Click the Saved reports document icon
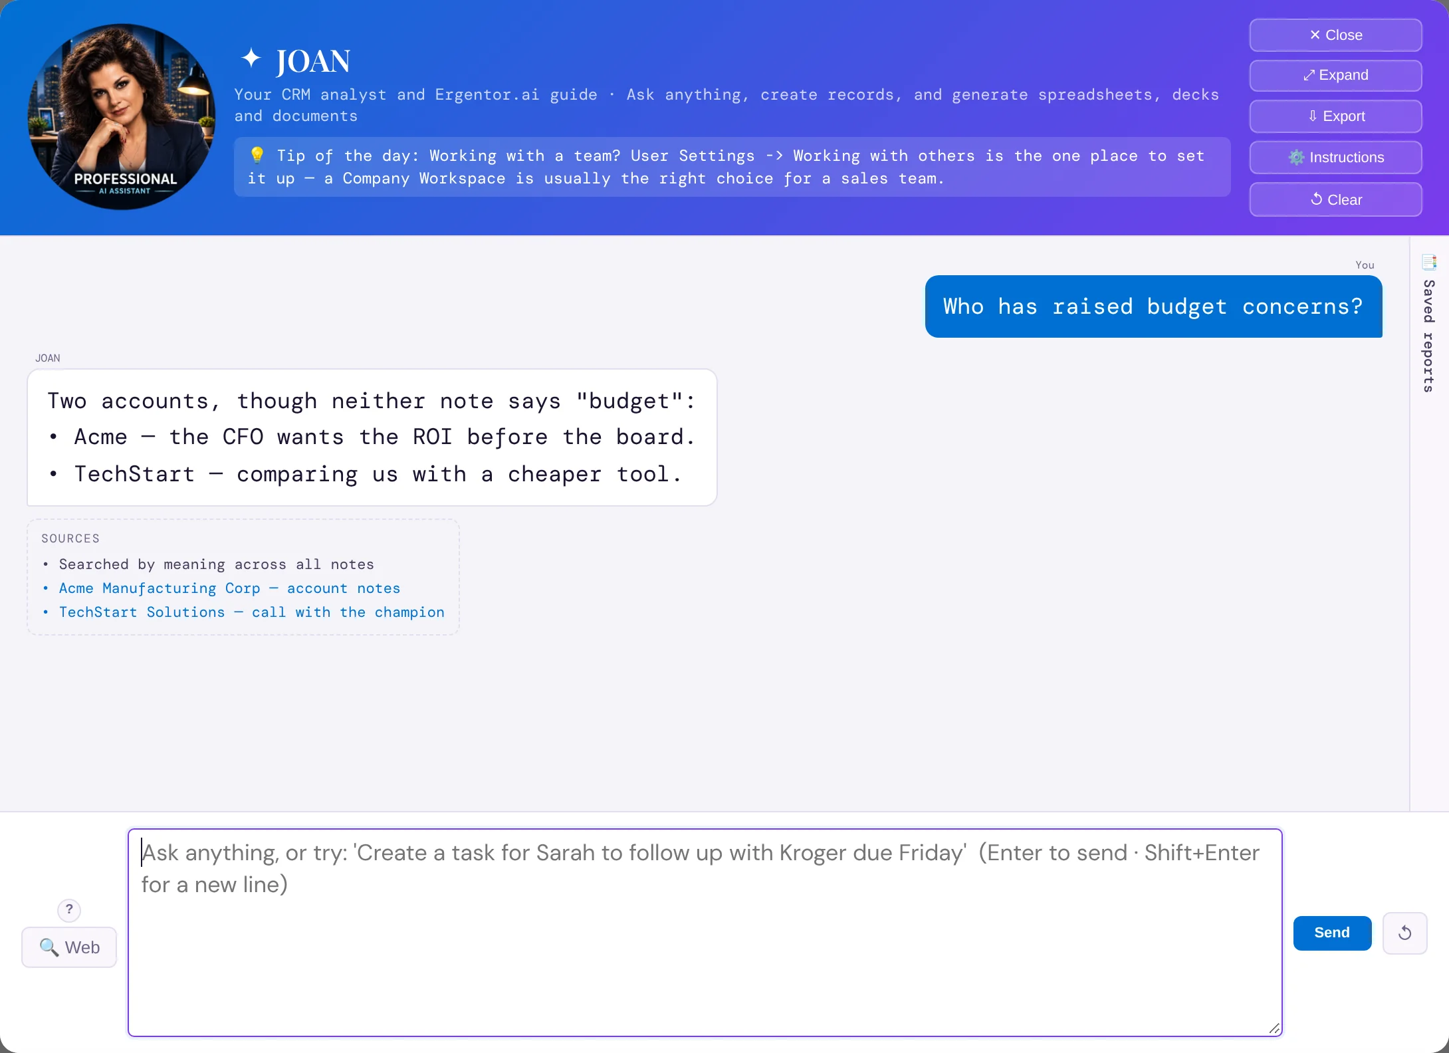 pos(1429,262)
